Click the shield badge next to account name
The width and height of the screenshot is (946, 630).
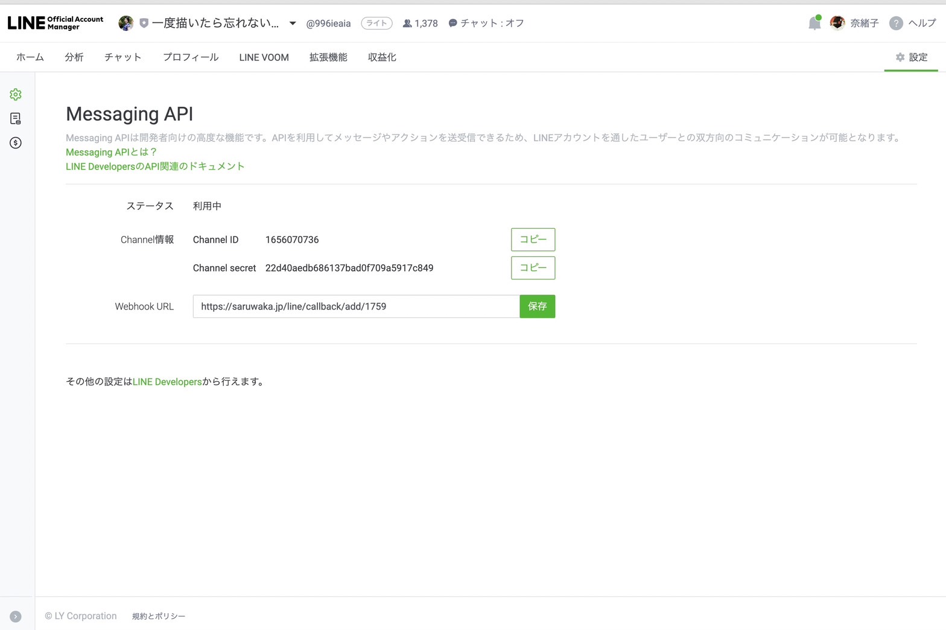point(144,23)
